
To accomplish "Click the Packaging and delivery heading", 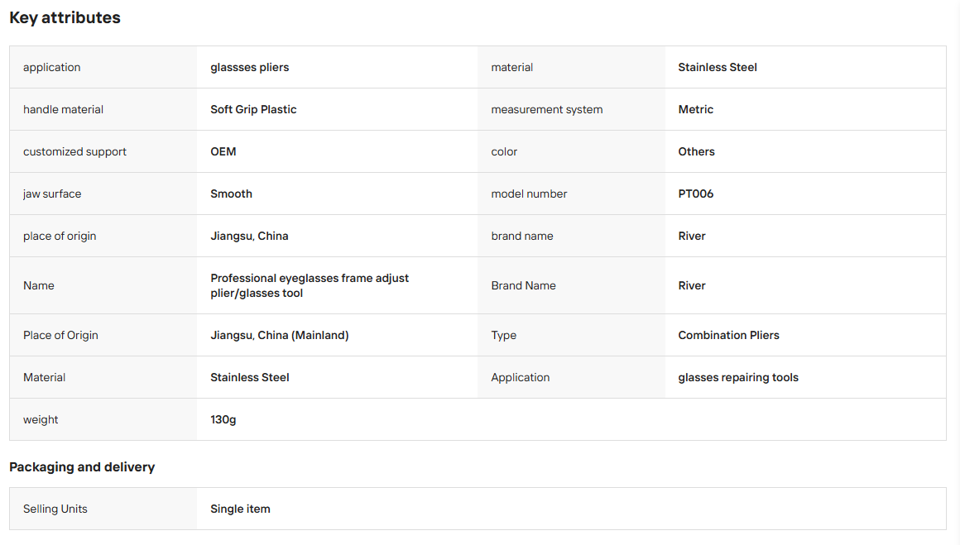I will click(82, 466).
